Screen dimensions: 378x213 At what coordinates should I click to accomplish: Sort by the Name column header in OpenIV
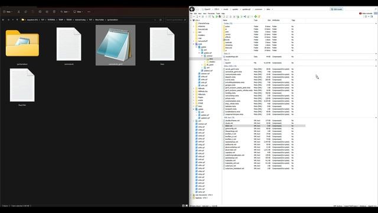pyautogui.click(x=225, y=20)
